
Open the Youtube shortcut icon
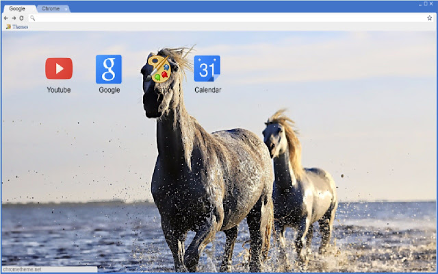(x=59, y=68)
